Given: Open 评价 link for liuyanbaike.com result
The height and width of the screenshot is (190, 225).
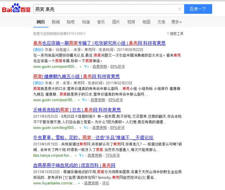Looking at the screenshot, I should (106, 183).
